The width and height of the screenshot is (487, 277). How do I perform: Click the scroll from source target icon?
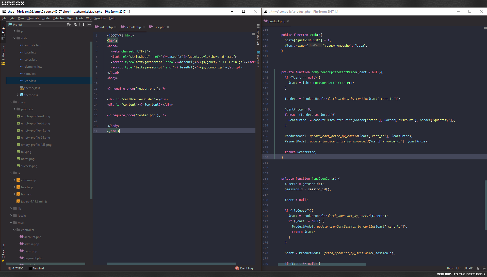(x=69, y=24)
